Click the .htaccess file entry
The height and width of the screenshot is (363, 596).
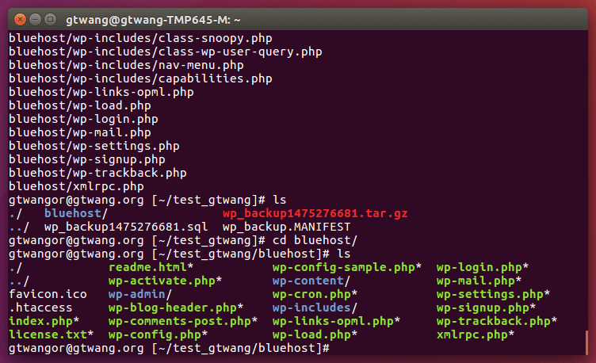(x=40, y=308)
